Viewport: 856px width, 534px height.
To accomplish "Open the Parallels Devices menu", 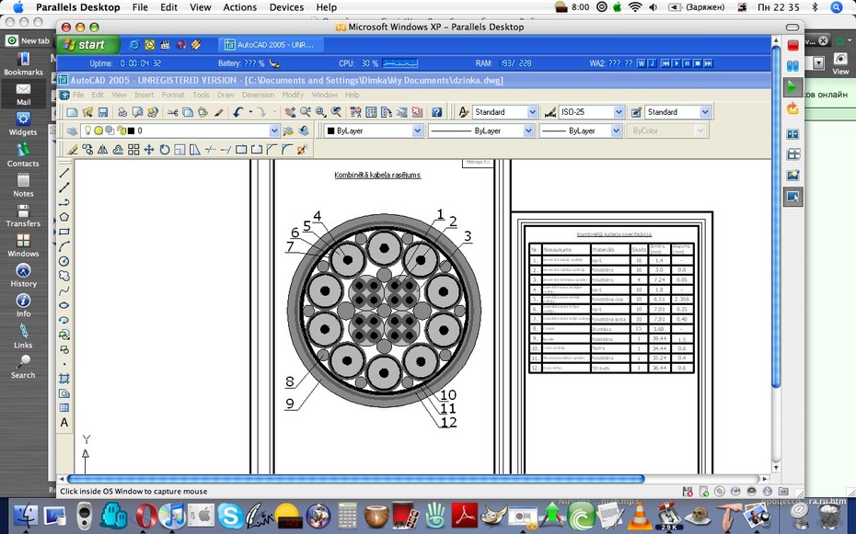I will tap(286, 7).
